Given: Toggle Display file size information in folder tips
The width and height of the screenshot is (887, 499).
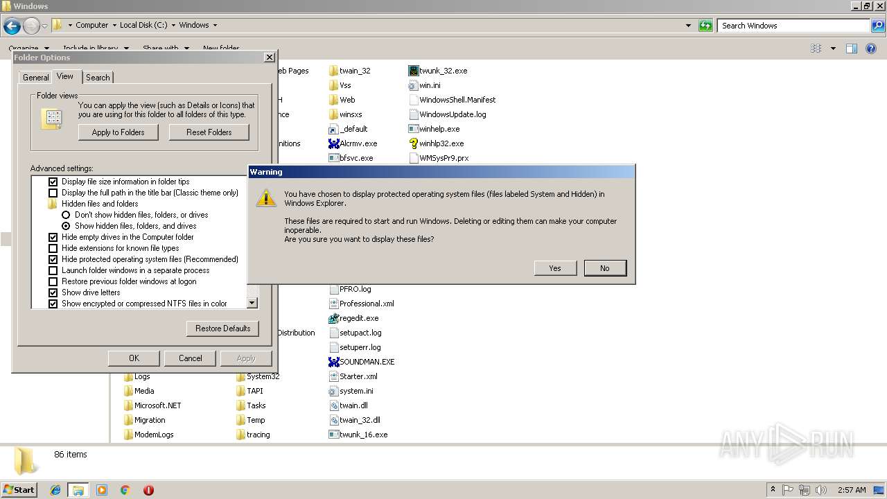Looking at the screenshot, I should (53, 182).
